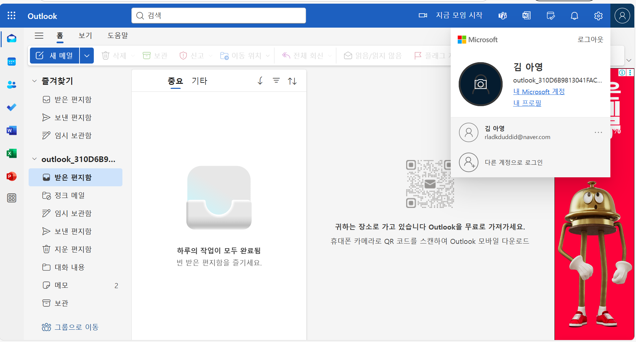Click in the 검색 search field
Screen dimensions: 636x342
[x=219, y=16]
